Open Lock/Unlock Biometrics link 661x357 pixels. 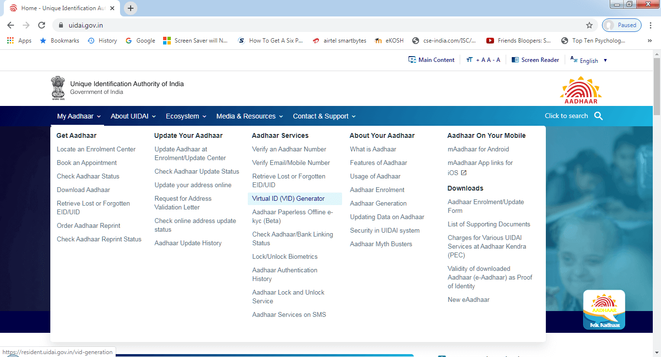click(x=285, y=257)
